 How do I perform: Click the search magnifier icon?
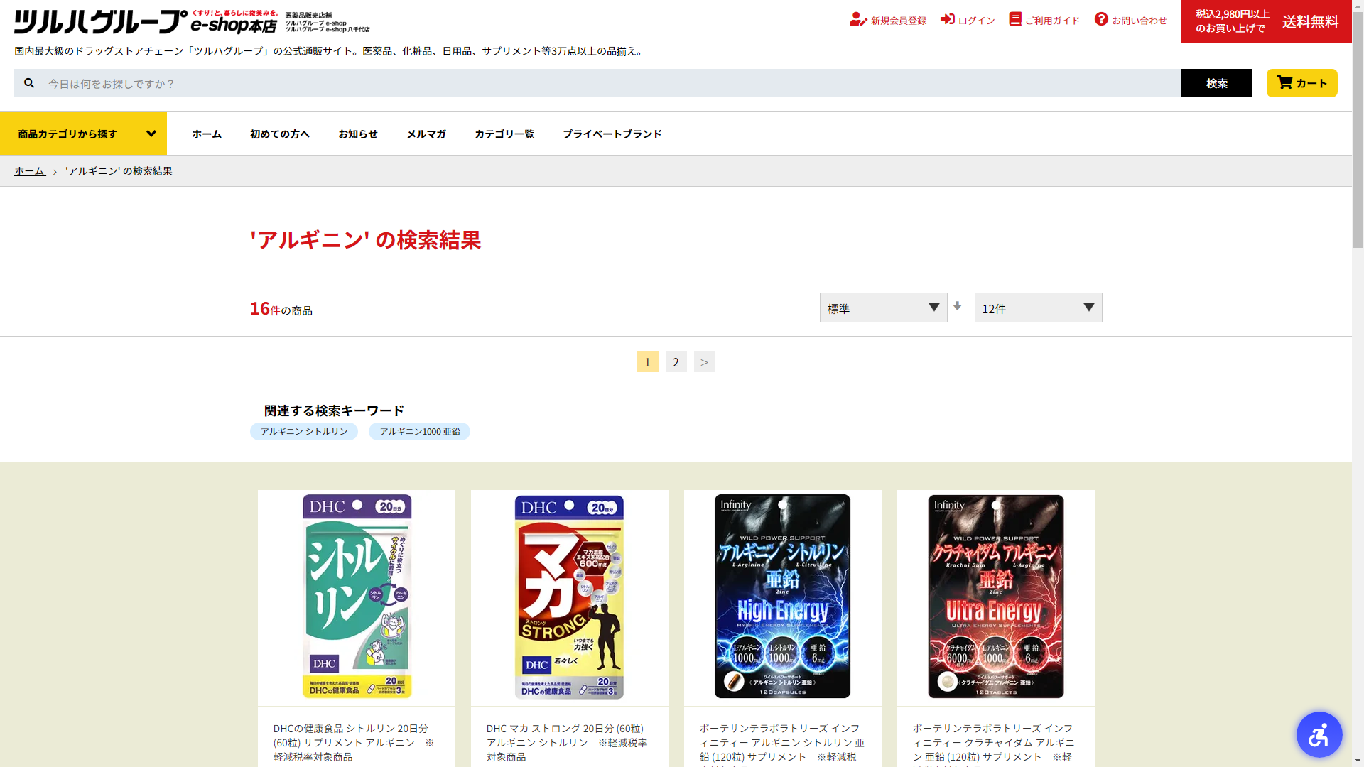29,83
